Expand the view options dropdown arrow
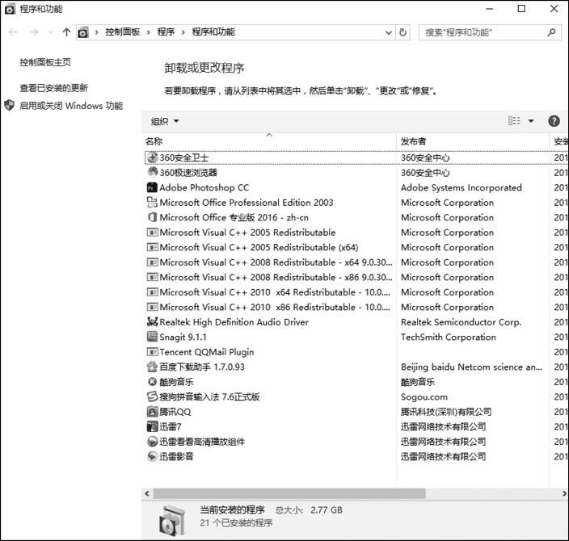569x541 pixels. (x=531, y=121)
